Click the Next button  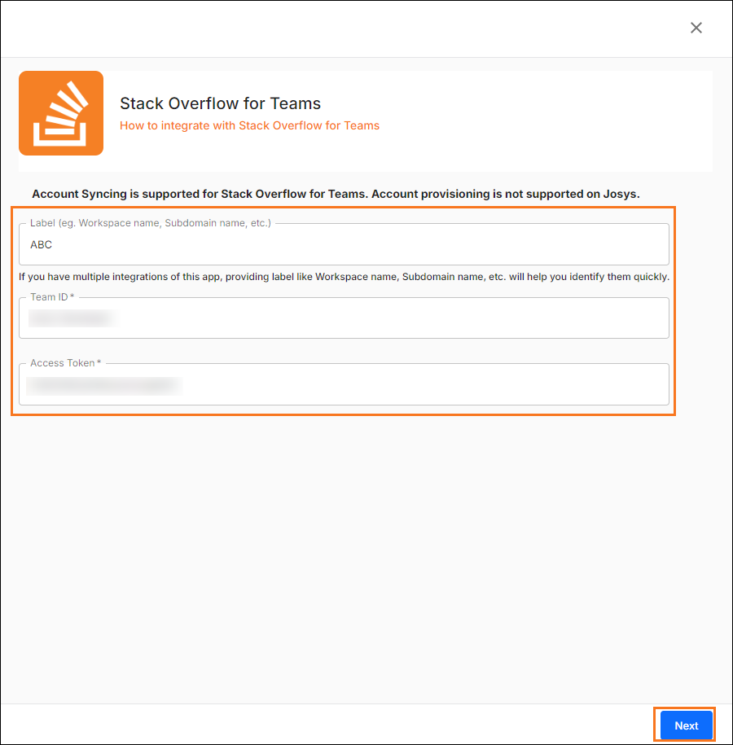pyautogui.click(x=686, y=725)
